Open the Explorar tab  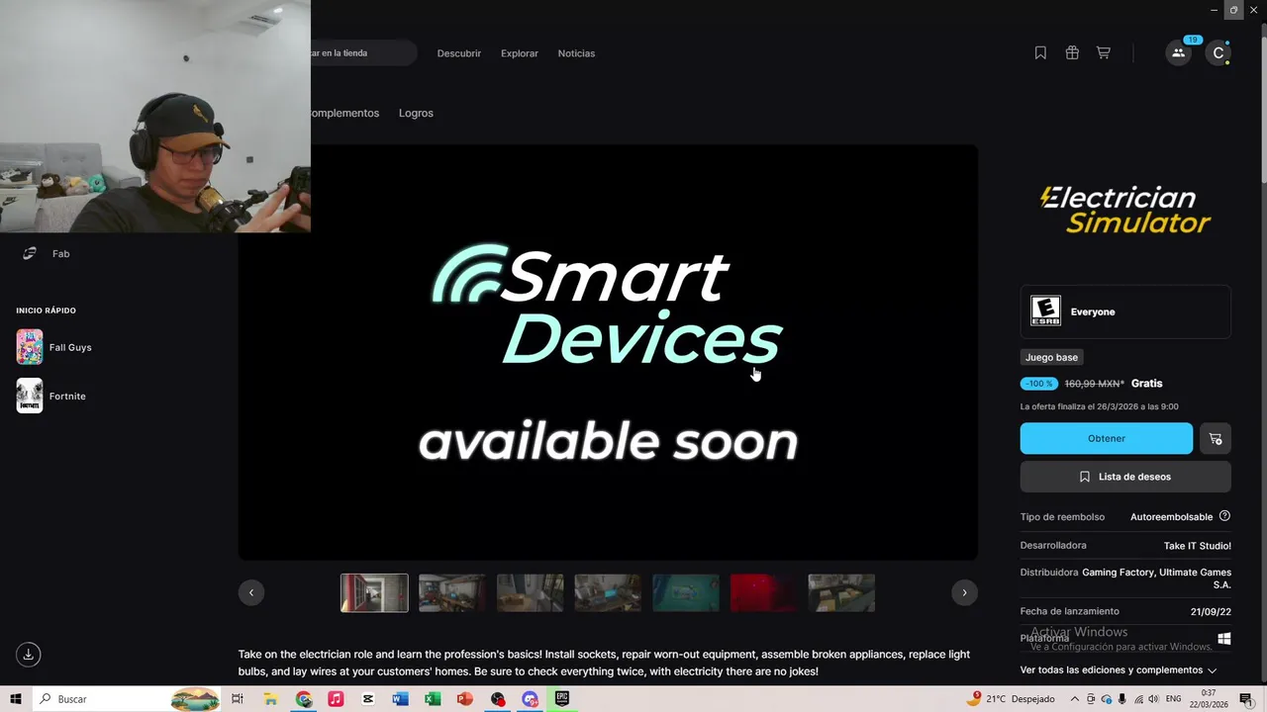[x=520, y=53]
